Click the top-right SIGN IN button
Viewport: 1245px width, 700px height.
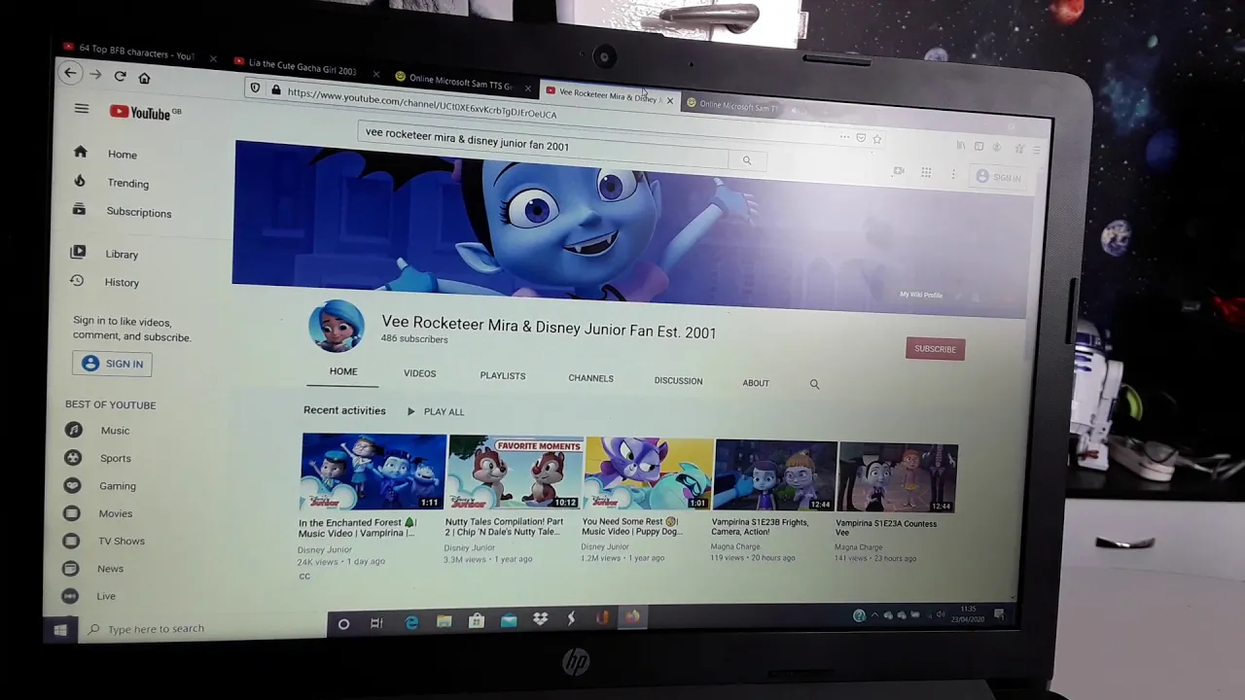(x=998, y=177)
